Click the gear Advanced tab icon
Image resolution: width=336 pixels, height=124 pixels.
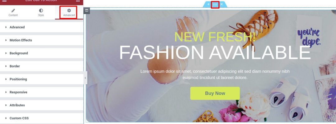pyautogui.click(x=69, y=11)
